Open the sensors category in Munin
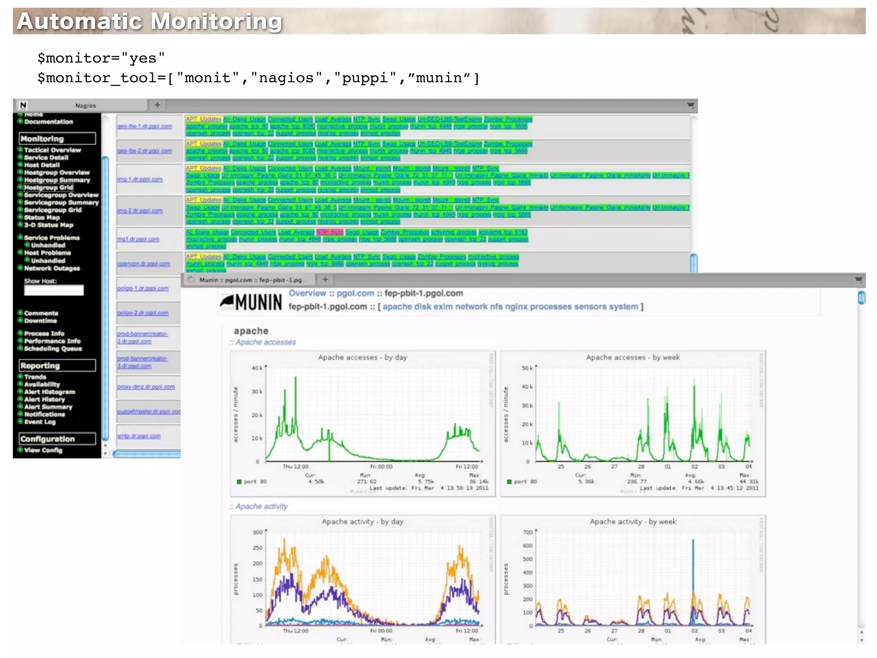 591,307
